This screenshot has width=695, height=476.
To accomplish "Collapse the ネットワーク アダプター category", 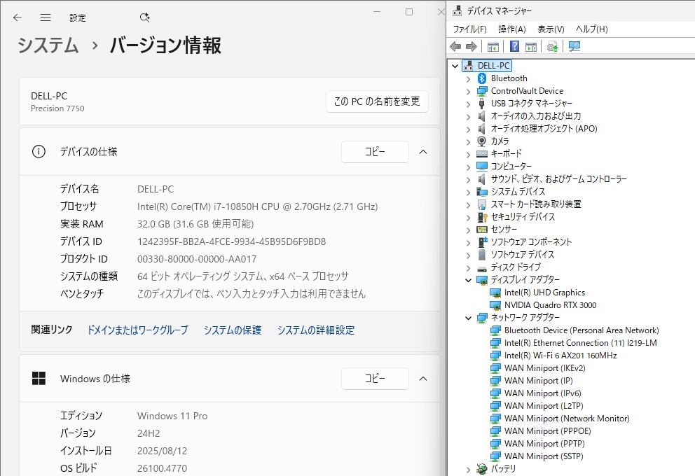I will pos(469,318).
